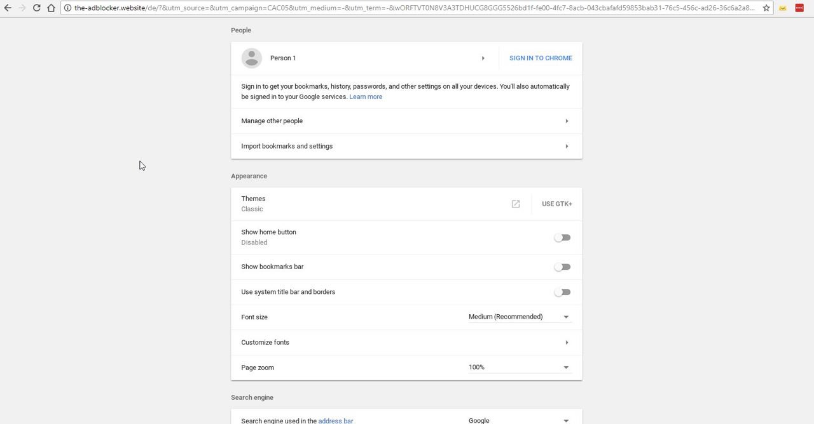Expand the Person 1 arrow
This screenshot has width=814, height=424.
[483, 58]
